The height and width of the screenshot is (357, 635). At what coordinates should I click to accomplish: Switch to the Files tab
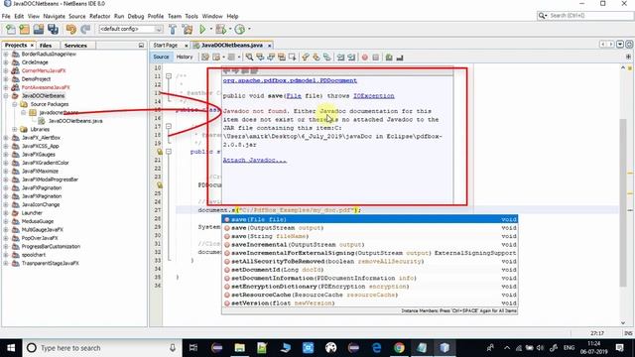pyautogui.click(x=46, y=46)
